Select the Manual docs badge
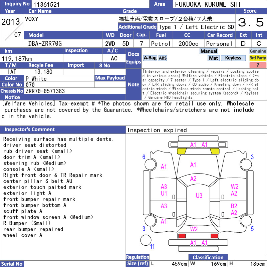This screenshot has width=267, height=267. pyautogui.click(x=209, y=51)
